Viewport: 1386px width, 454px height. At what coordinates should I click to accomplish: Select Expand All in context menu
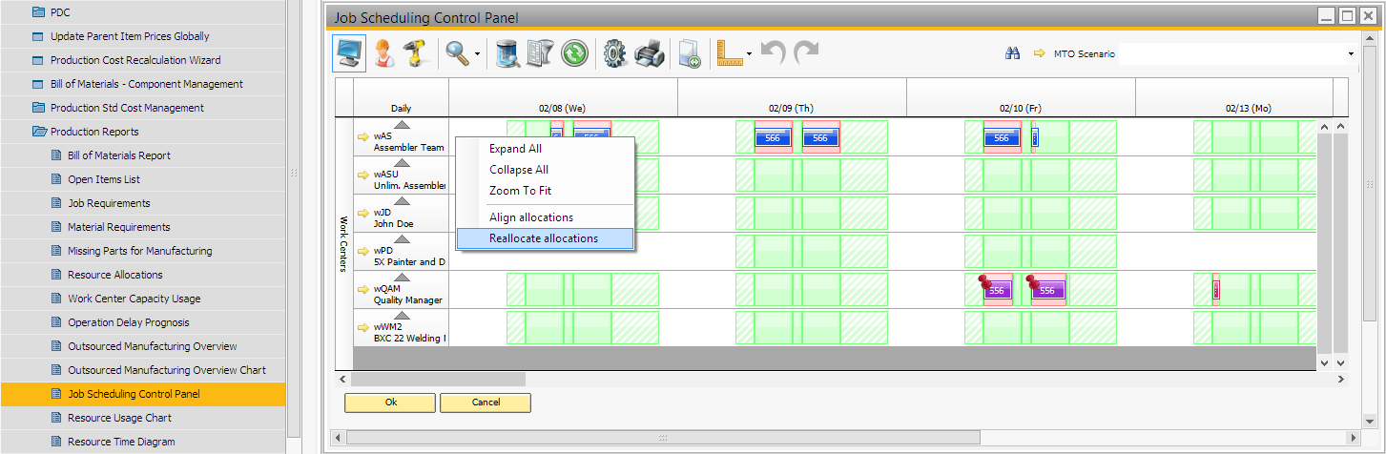(515, 149)
